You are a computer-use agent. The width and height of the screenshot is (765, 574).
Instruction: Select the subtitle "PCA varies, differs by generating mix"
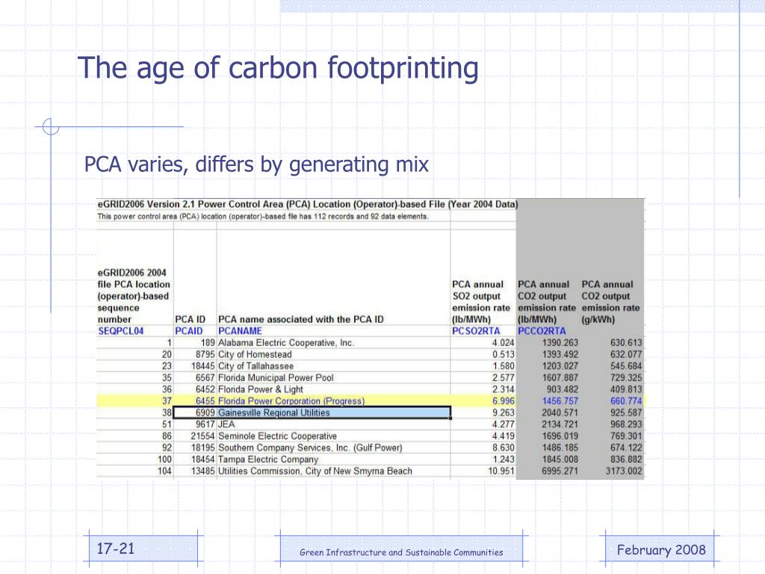coord(256,164)
